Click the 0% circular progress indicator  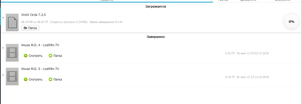[x=291, y=22]
